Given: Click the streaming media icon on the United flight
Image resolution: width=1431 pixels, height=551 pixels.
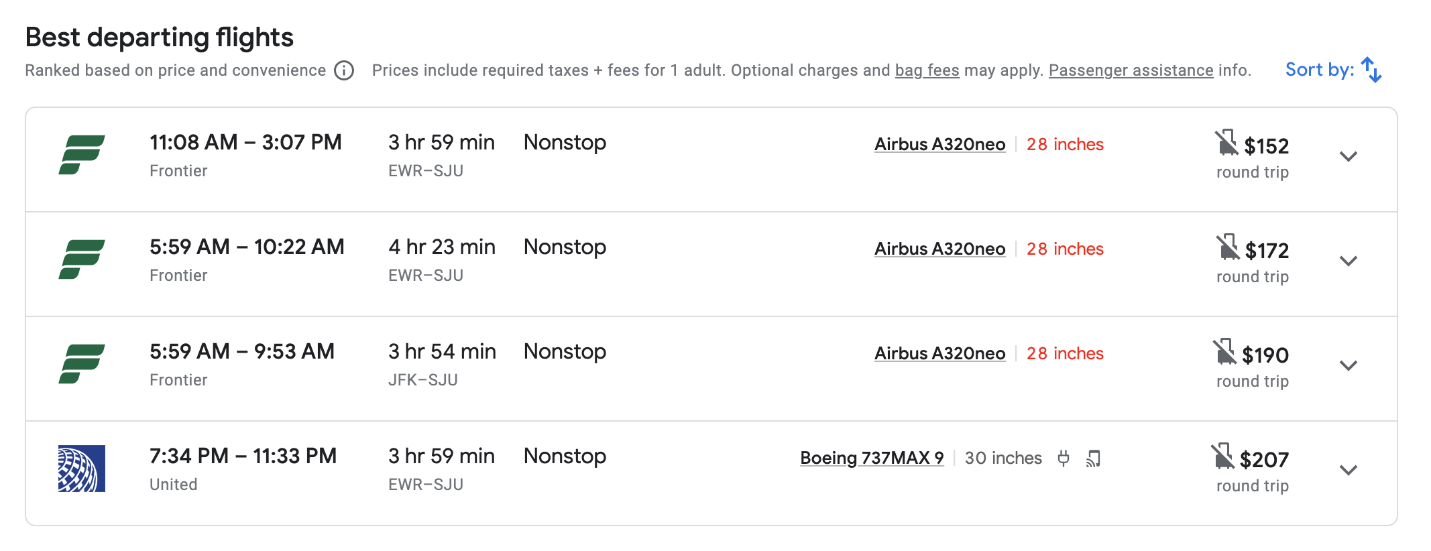Looking at the screenshot, I should click(x=1093, y=458).
